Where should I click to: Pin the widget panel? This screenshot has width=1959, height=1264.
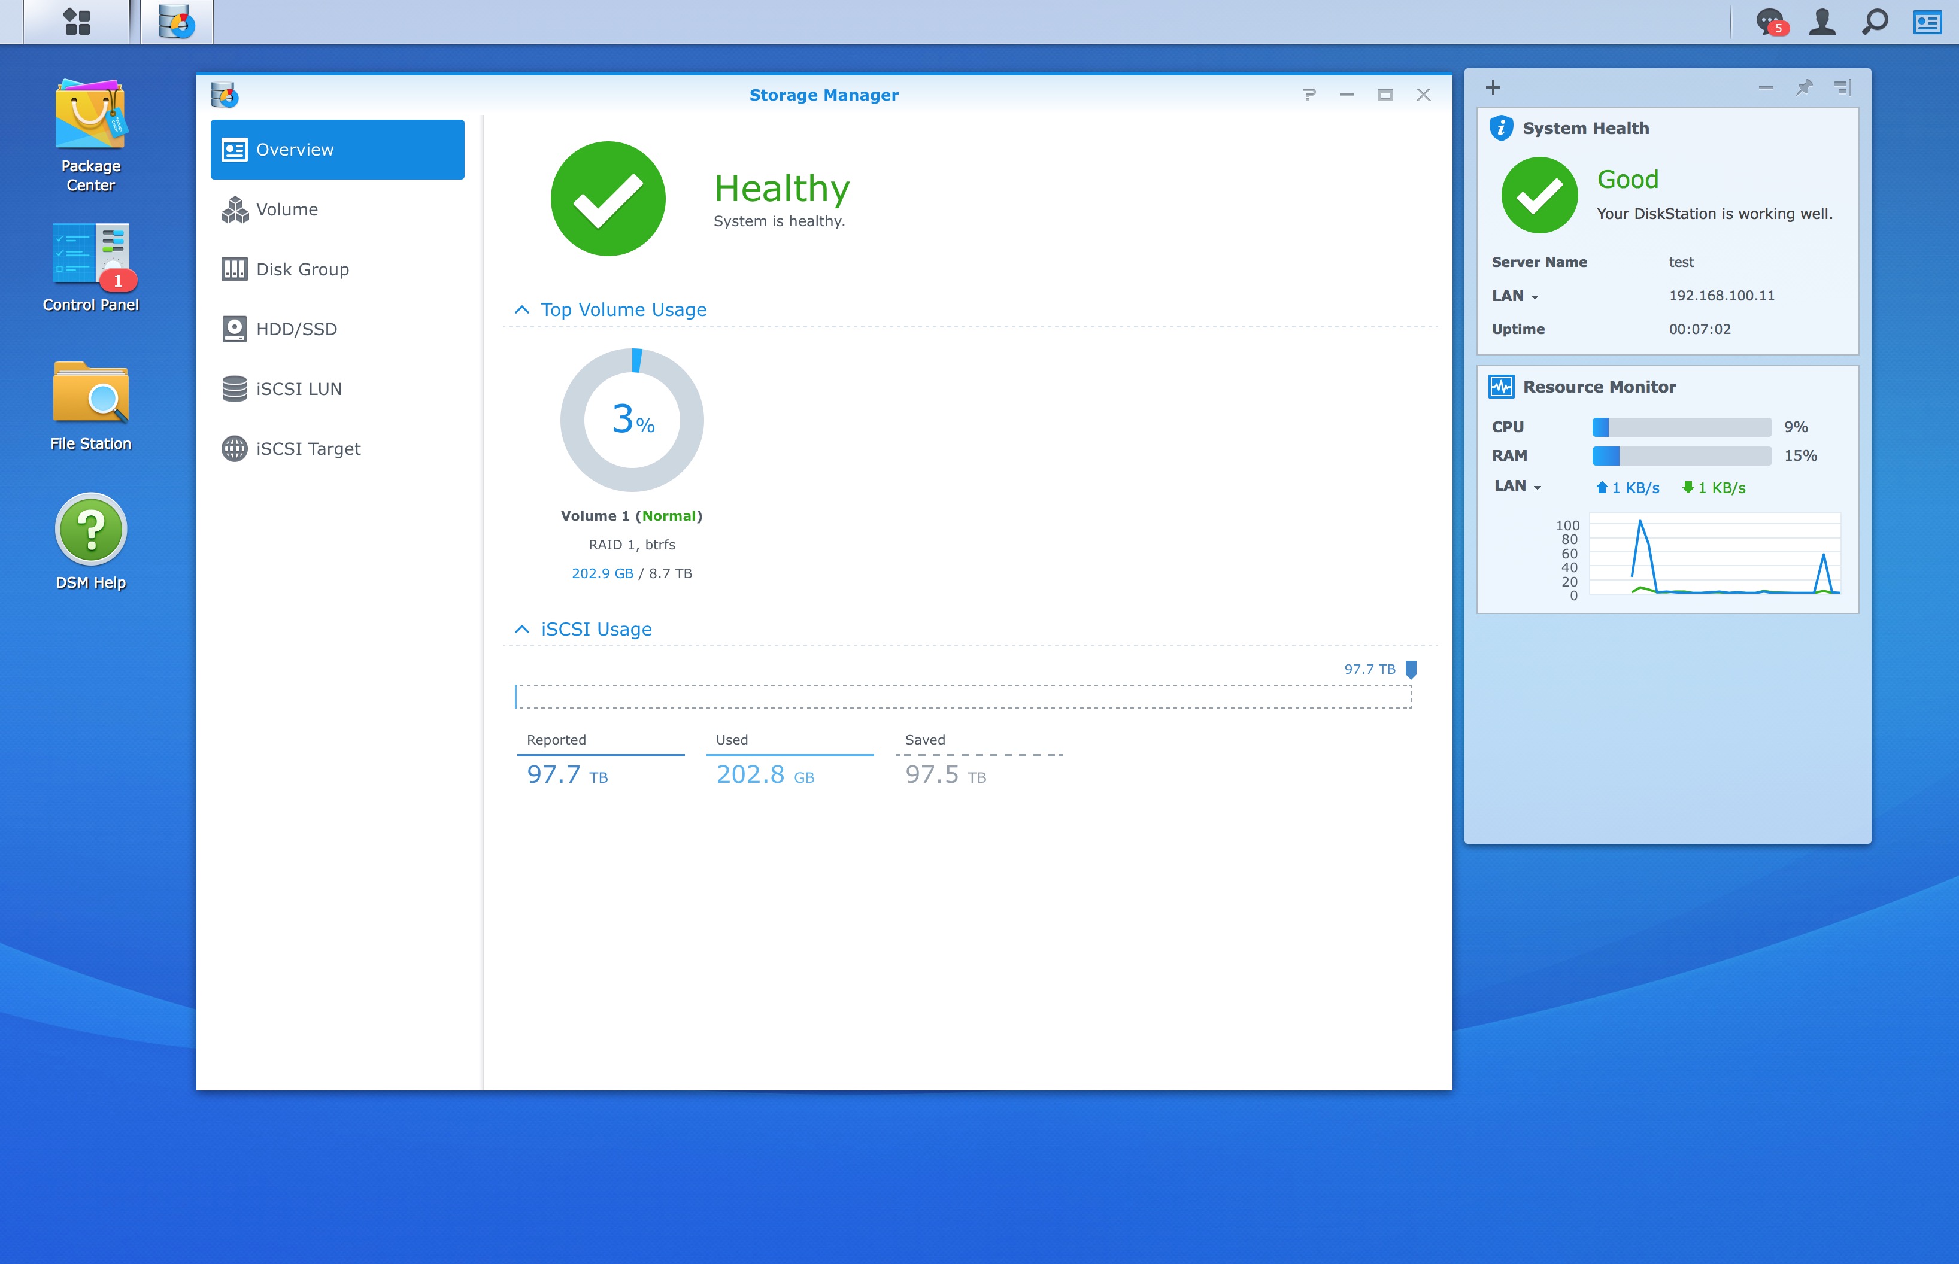coord(1804,87)
